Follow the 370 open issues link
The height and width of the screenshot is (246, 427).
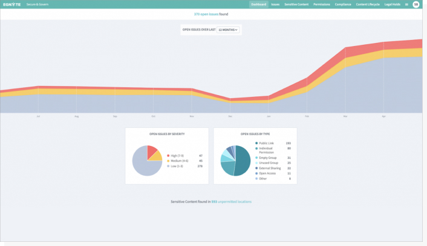click(x=206, y=13)
